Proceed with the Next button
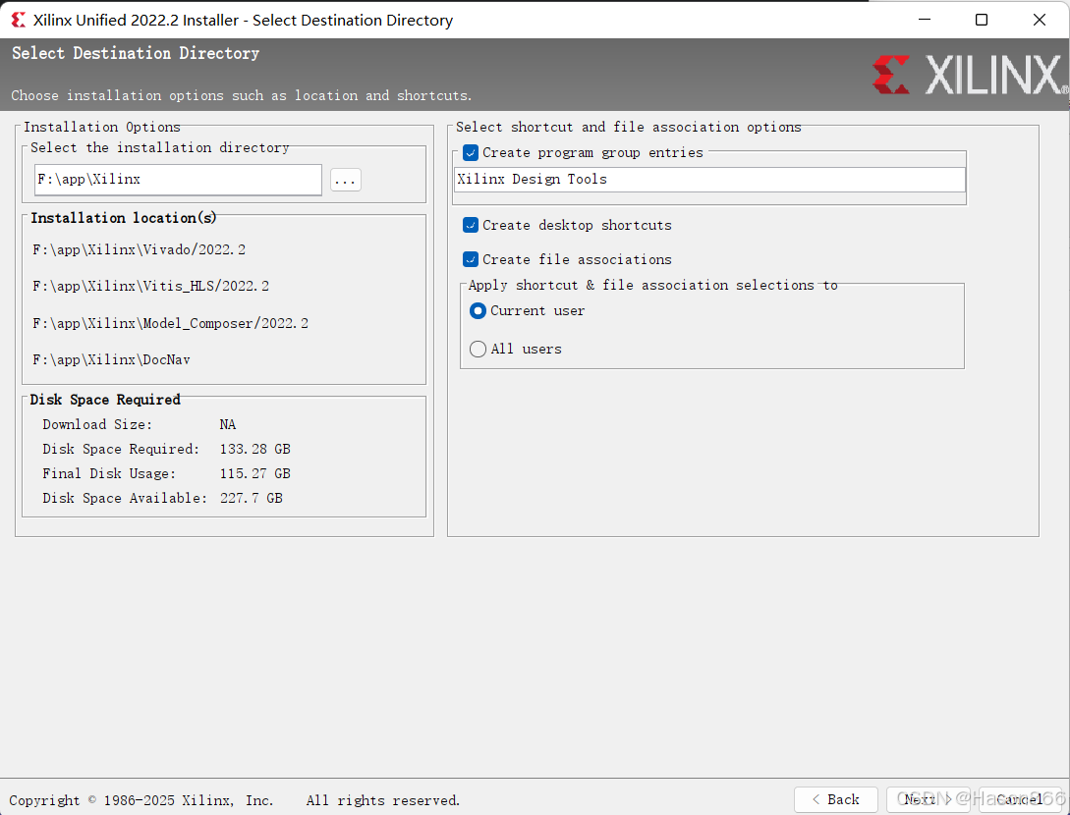The image size is (1070, 815). click(929, 799)
